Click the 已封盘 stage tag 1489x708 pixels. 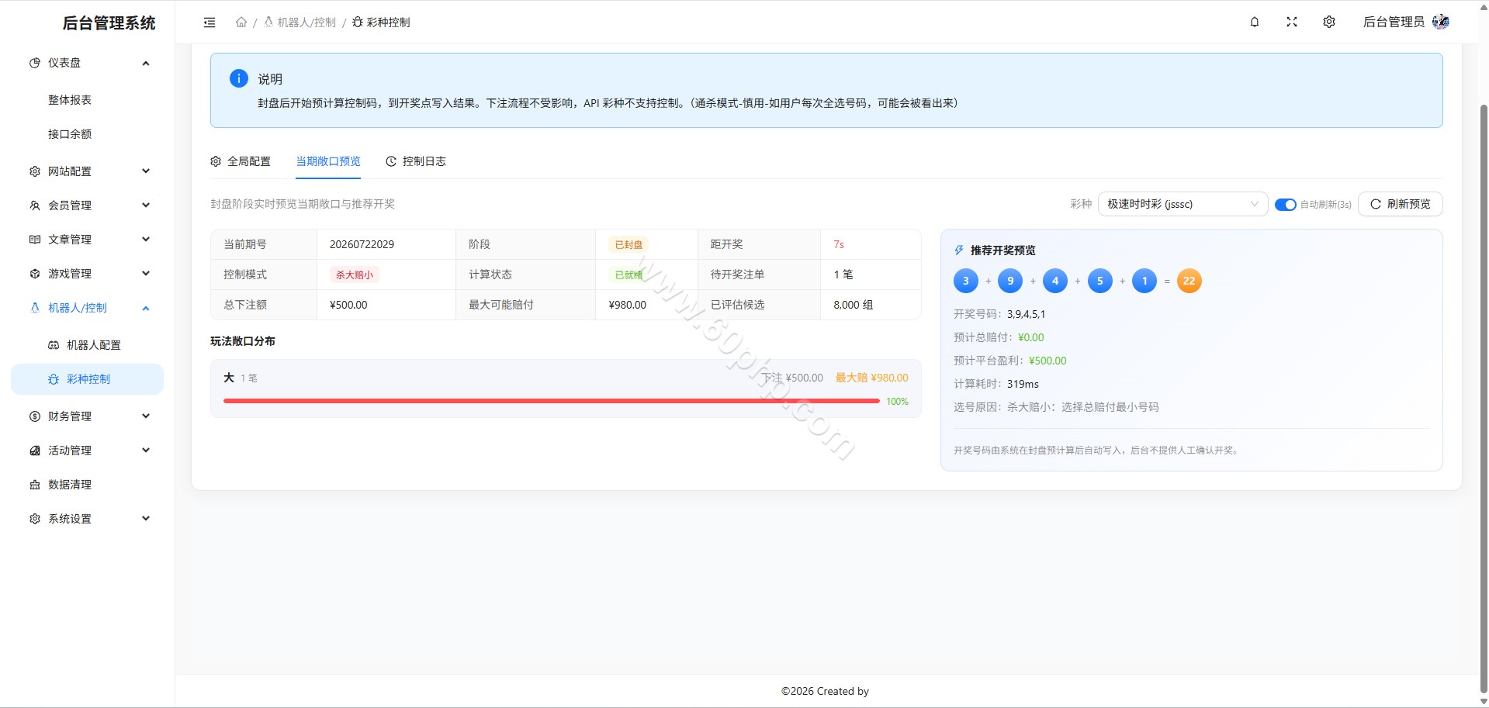point(628,244)
